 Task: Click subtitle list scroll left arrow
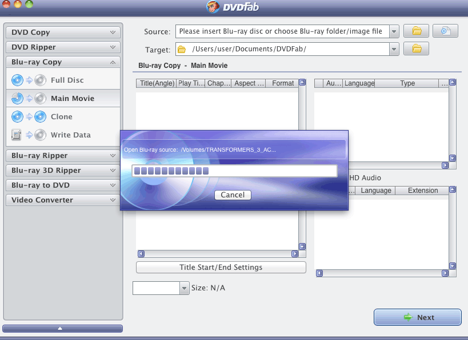pyautogui.click(x=319, y=273)
